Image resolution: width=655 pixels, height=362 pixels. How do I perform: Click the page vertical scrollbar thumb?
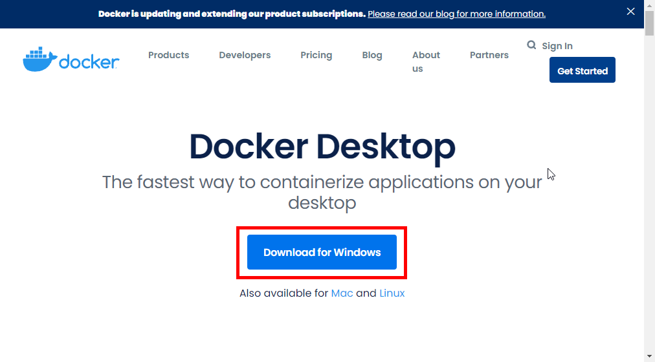tap(649, 23)
